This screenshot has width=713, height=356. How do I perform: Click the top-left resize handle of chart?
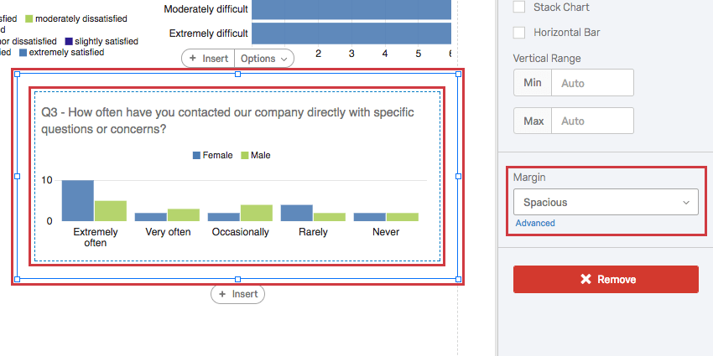(x=18, y=74)
